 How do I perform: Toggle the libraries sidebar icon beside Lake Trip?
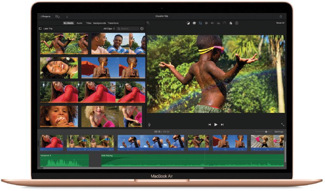pyautogui.click(x=40, y=29)
